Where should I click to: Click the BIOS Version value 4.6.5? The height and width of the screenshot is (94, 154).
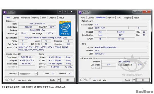pyautogui.click(x=121, y=50)
